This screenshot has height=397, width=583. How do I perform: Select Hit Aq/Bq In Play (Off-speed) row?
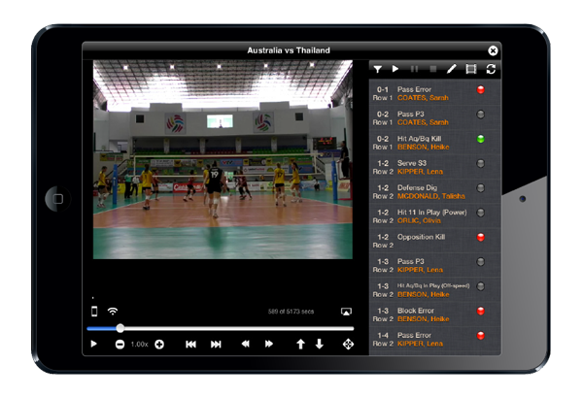(x=434, y=289)
